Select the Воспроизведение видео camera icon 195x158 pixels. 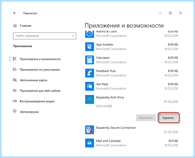(15, 101)
